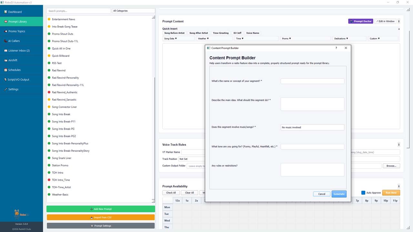Click the Listener Inbox icon
The image size is (413, 232).
coord(5,51)
